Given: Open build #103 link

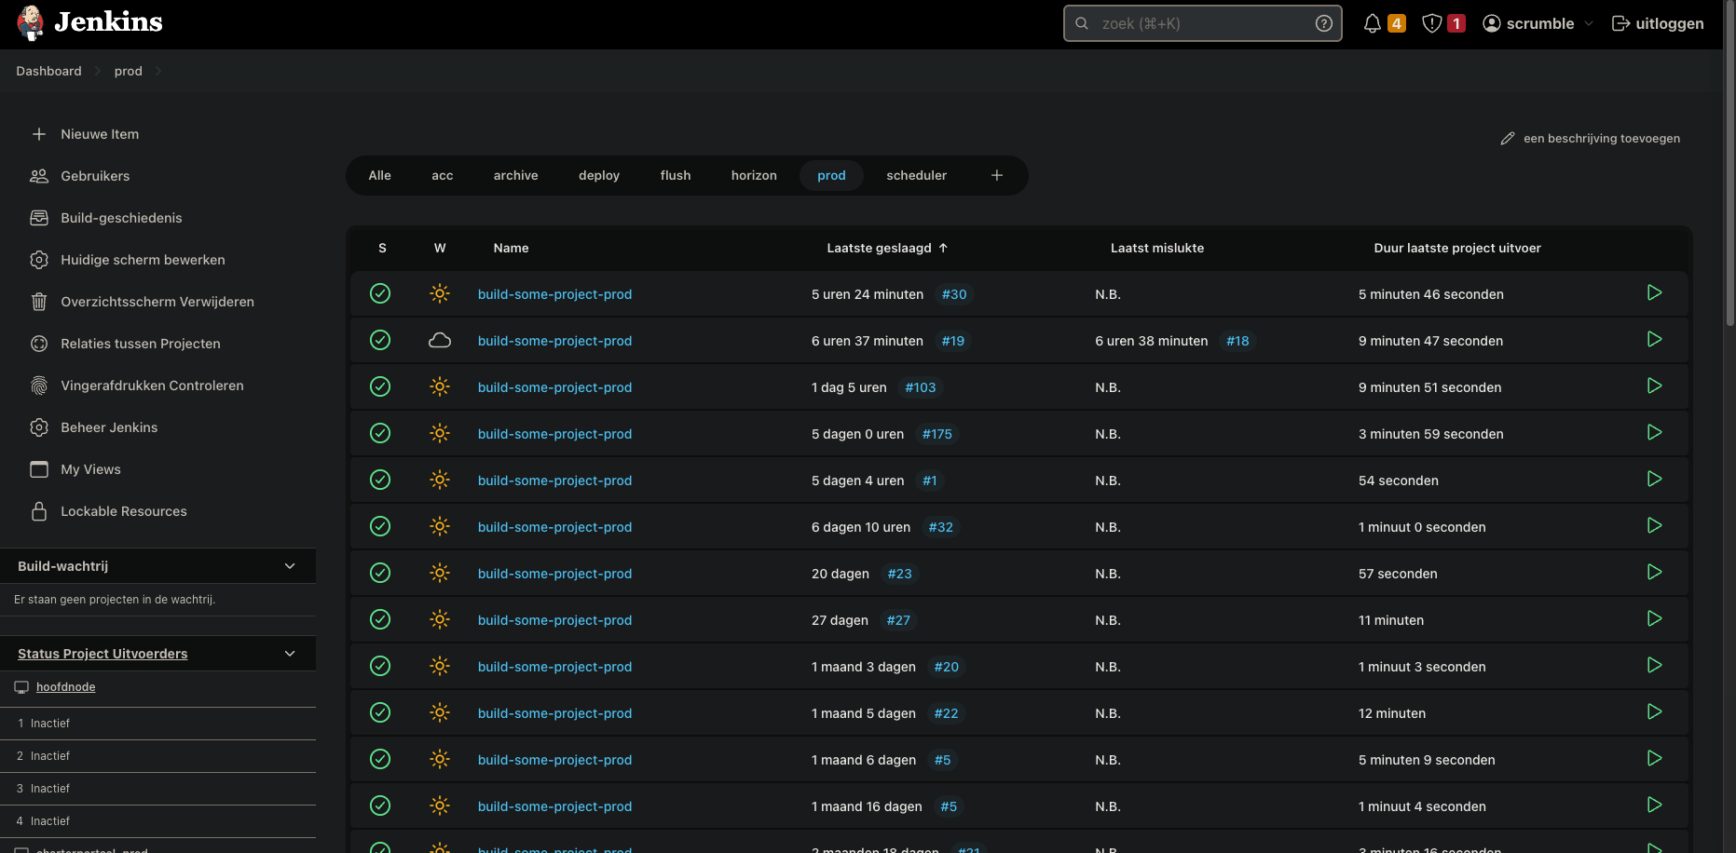Looking at the screenshot, I should coord(921,387).
